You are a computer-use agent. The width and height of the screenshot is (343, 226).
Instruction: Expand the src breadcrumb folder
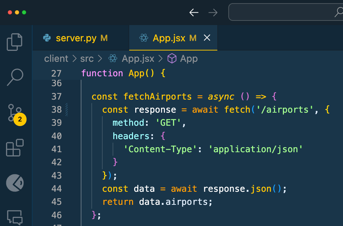[87, 59]
